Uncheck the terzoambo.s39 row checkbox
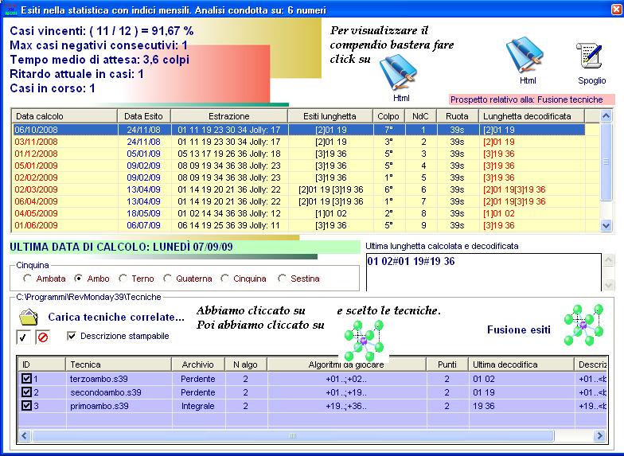 point(27,379)
